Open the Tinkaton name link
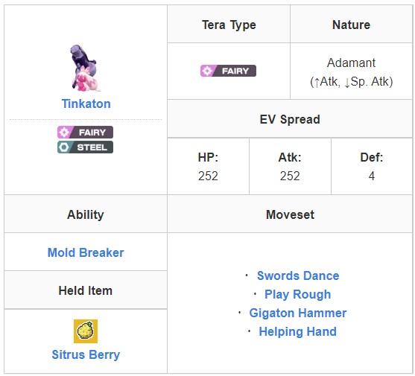415x376 pixels. point(86,103)
